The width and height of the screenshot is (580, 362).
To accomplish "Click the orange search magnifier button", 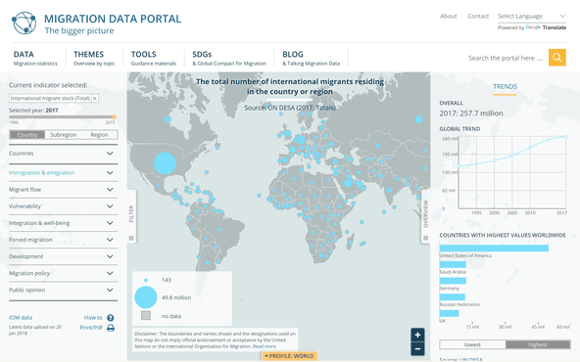I will (557, 58).
